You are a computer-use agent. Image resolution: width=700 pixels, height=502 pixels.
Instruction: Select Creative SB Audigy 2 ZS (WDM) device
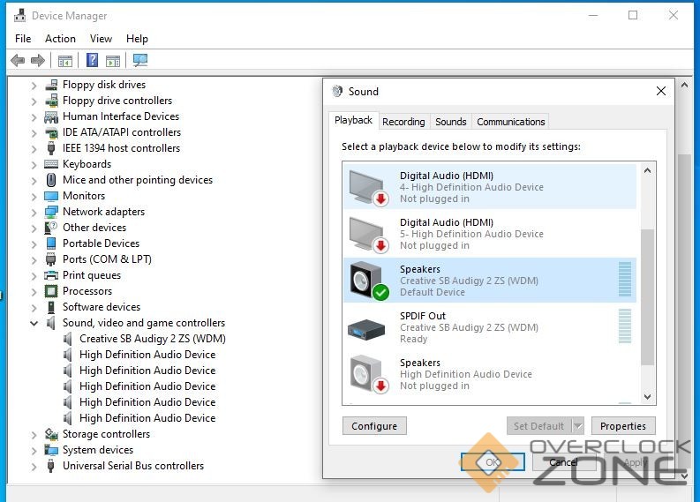[152, 339]
